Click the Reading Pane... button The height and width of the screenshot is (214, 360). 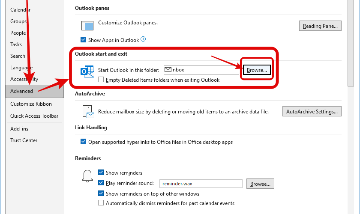click(x=320, y=26)
